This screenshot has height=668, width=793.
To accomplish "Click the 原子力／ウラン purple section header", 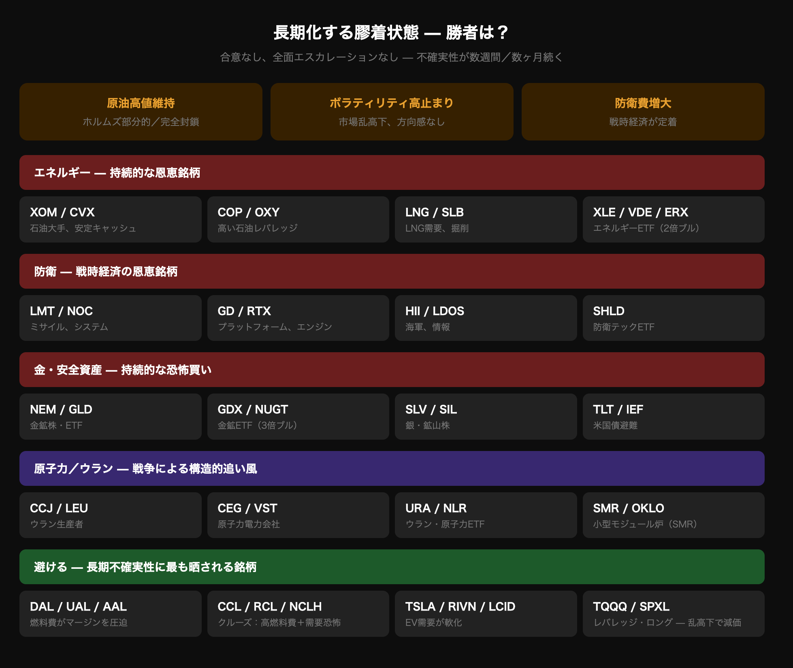I will (392, 468).
